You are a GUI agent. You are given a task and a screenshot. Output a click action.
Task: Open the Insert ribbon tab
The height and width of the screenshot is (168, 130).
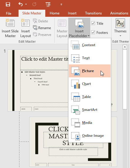[72, 13]
